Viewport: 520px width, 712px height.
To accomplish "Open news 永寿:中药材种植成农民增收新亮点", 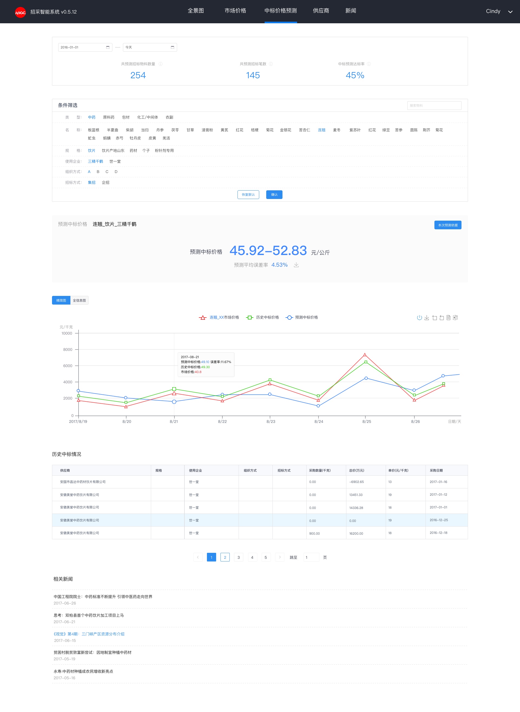I will coord(83,671).
